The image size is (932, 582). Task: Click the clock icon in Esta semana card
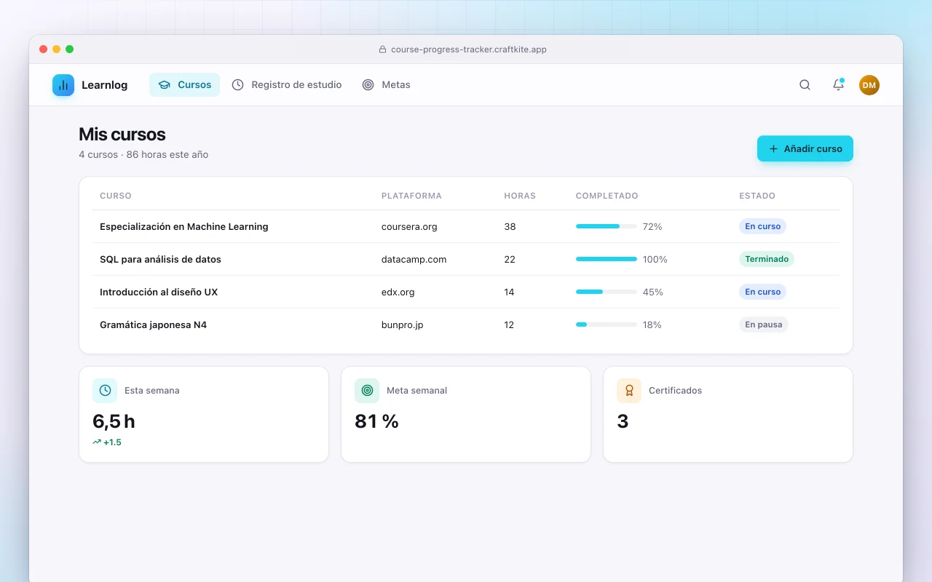tap(105, 391)
